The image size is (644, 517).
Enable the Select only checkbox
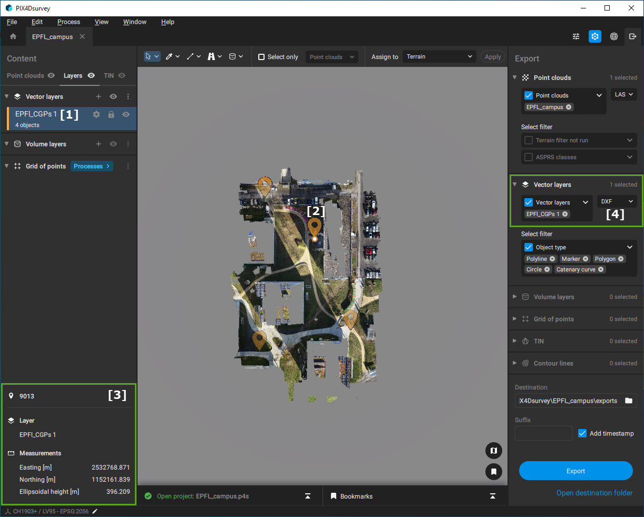261,57
